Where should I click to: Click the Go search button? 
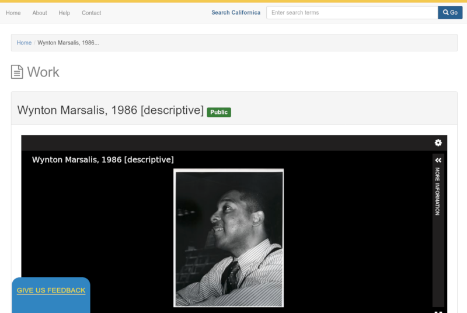coord(450,12)
